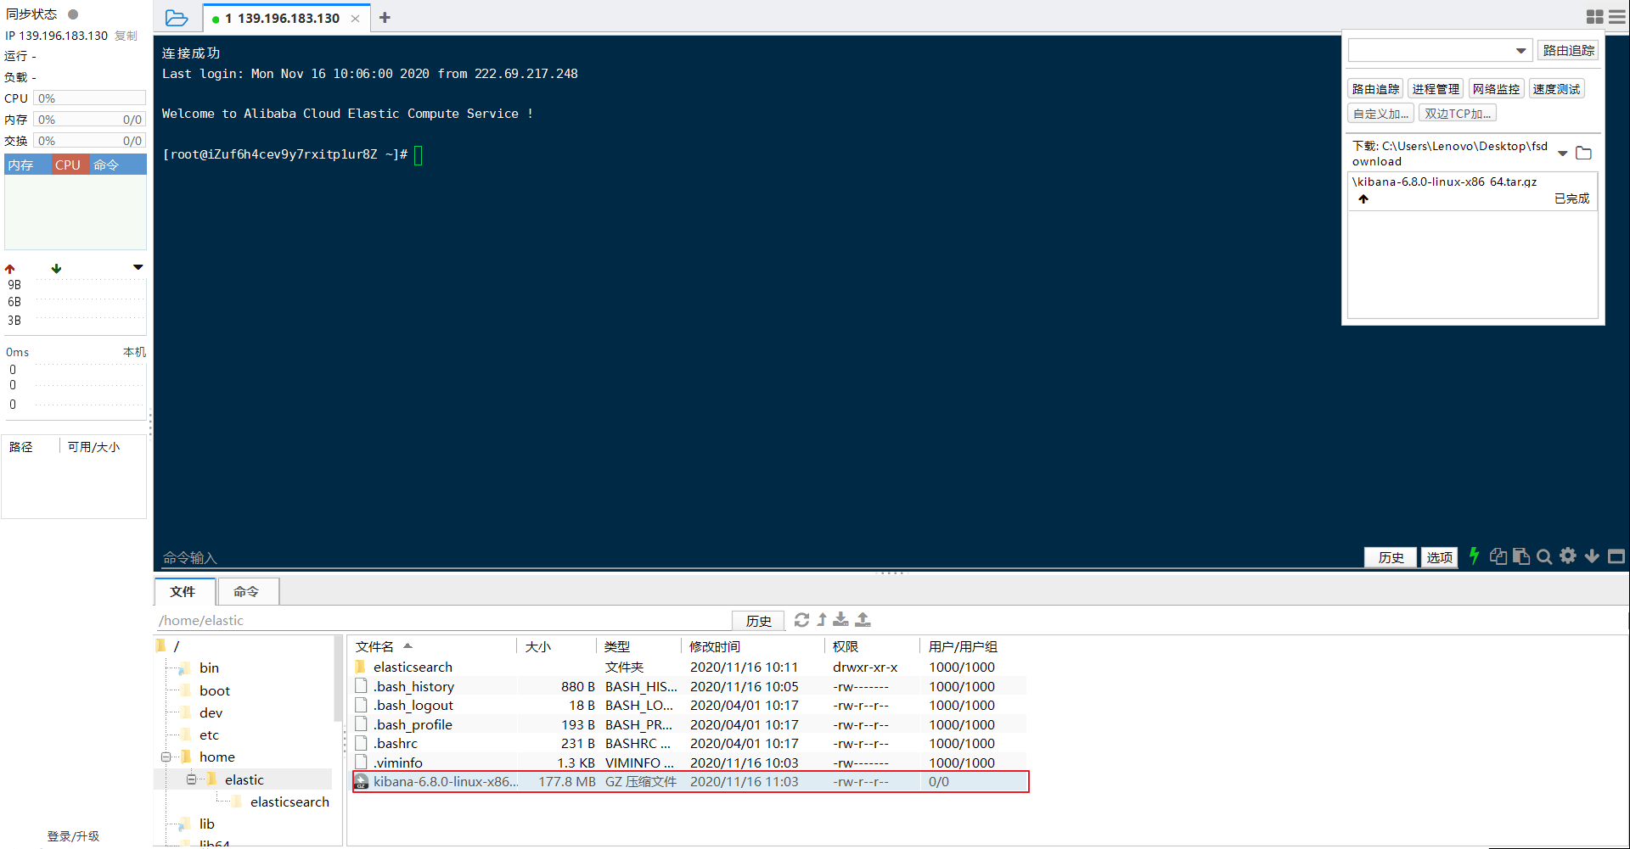Click the /home/elastic path field
Viewport: 1630px width, 849px height.
click(442, 620)
